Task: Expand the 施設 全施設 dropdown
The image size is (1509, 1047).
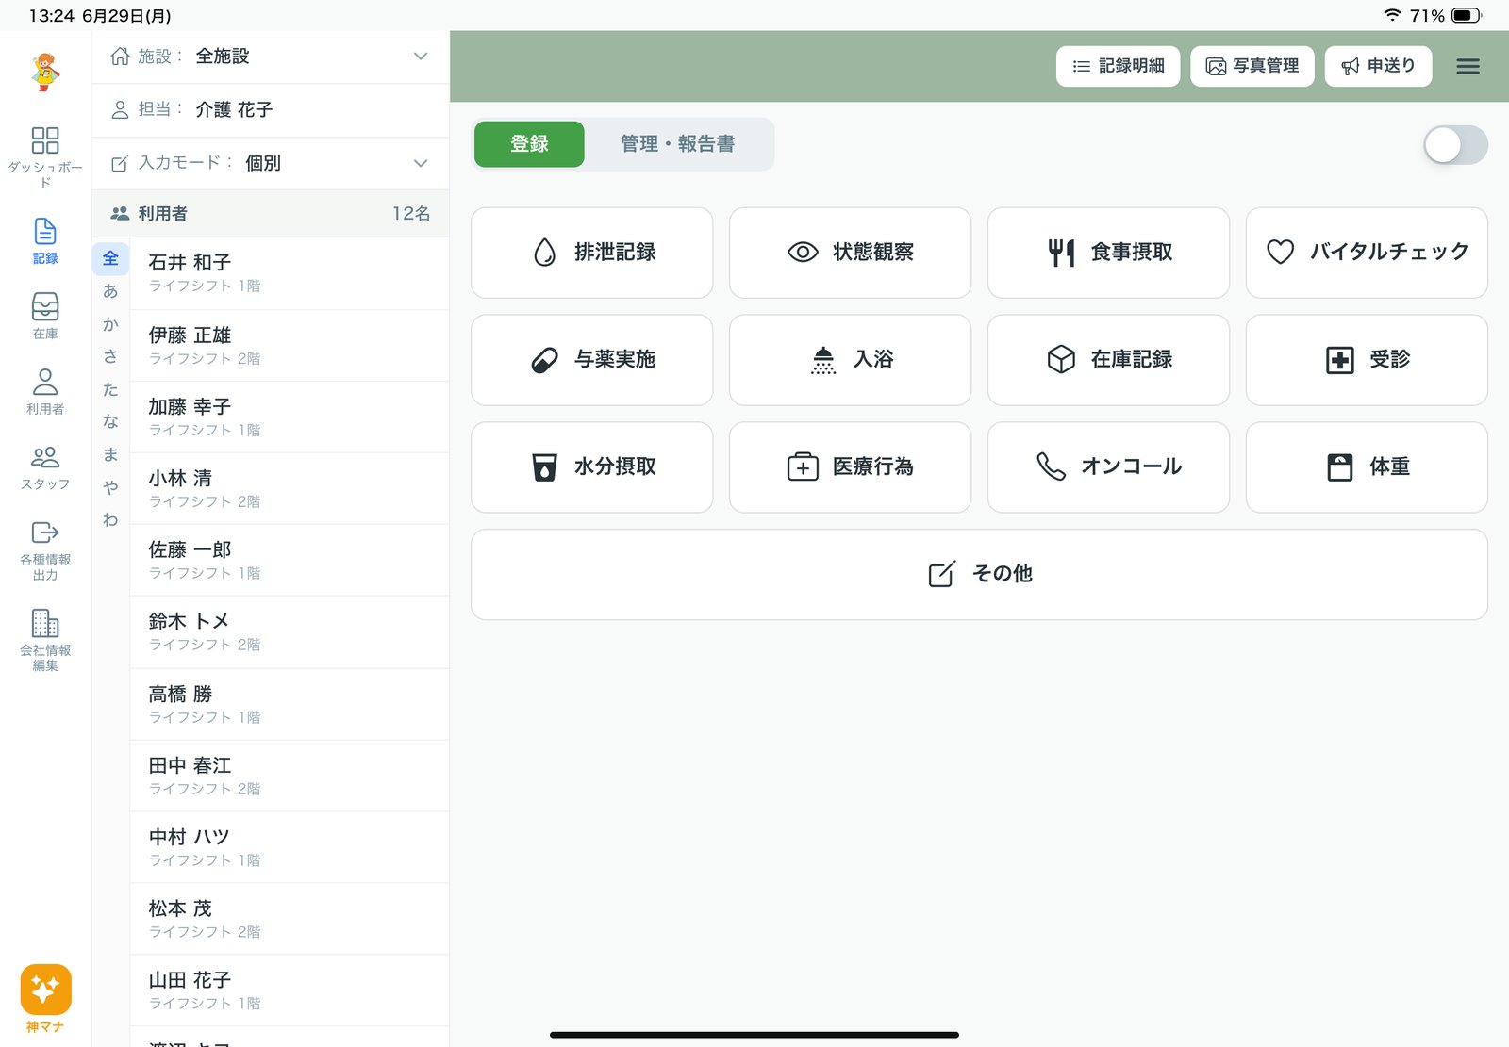Action: click(x=271, y=57)
